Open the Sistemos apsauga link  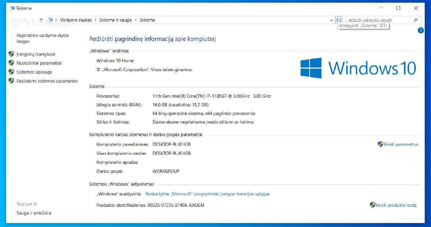tap(34, 72)
